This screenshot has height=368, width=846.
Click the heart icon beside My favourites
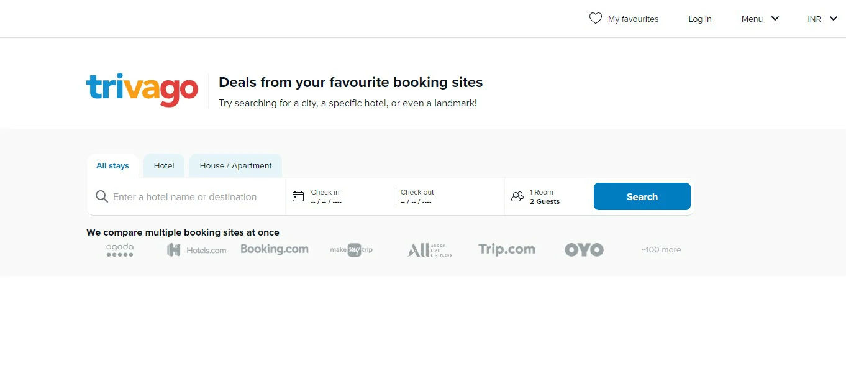(x=595, y=19)
